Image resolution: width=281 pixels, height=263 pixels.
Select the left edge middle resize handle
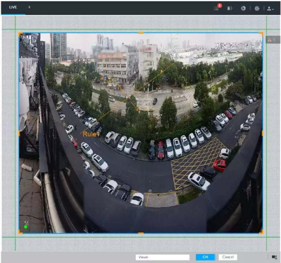pos(19,133)
